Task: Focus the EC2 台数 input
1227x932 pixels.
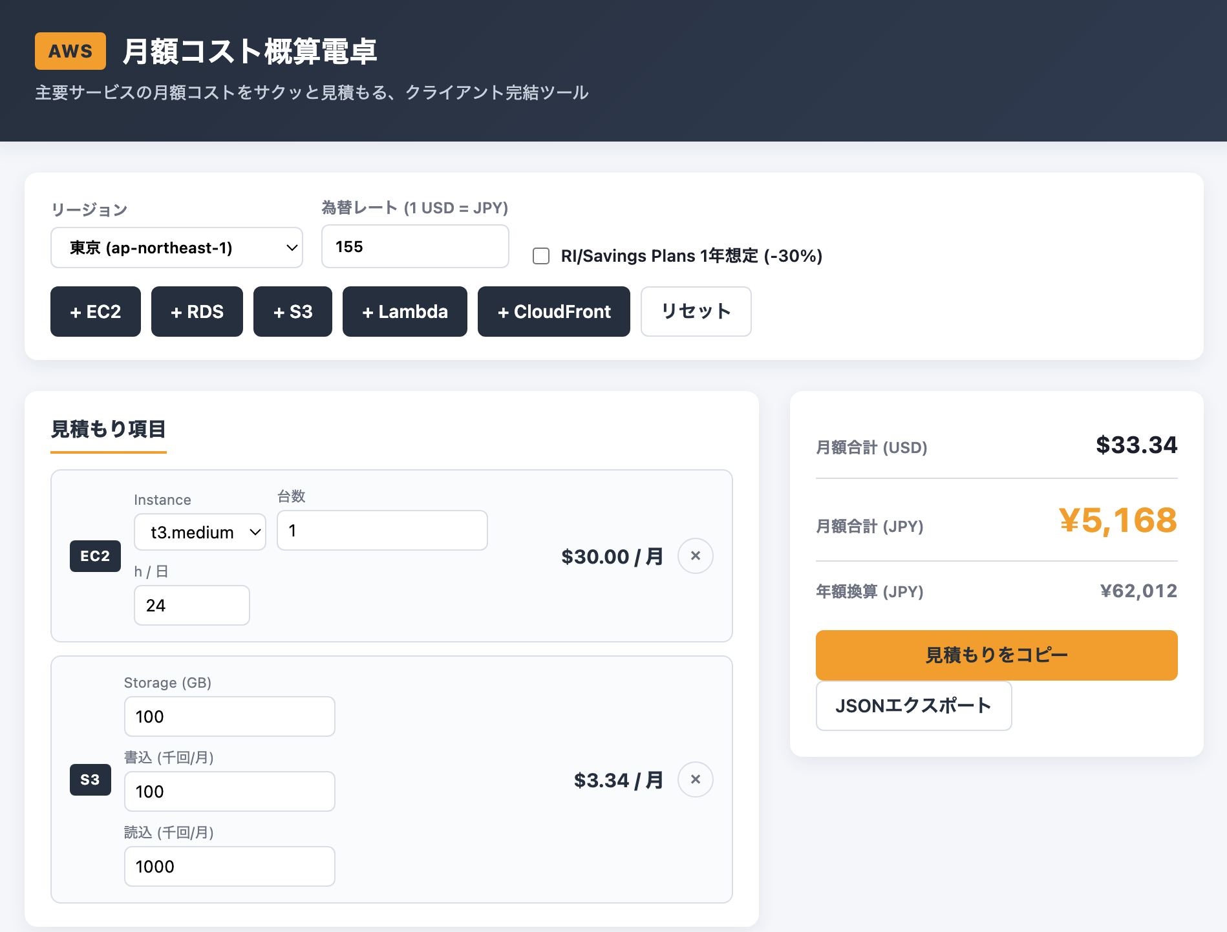Action: click(382, 531)
